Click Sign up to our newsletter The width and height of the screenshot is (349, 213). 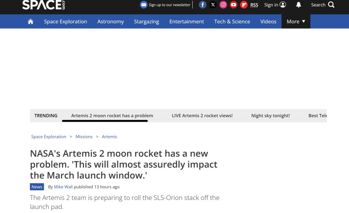pyautogui.click(x=169, y=5)
